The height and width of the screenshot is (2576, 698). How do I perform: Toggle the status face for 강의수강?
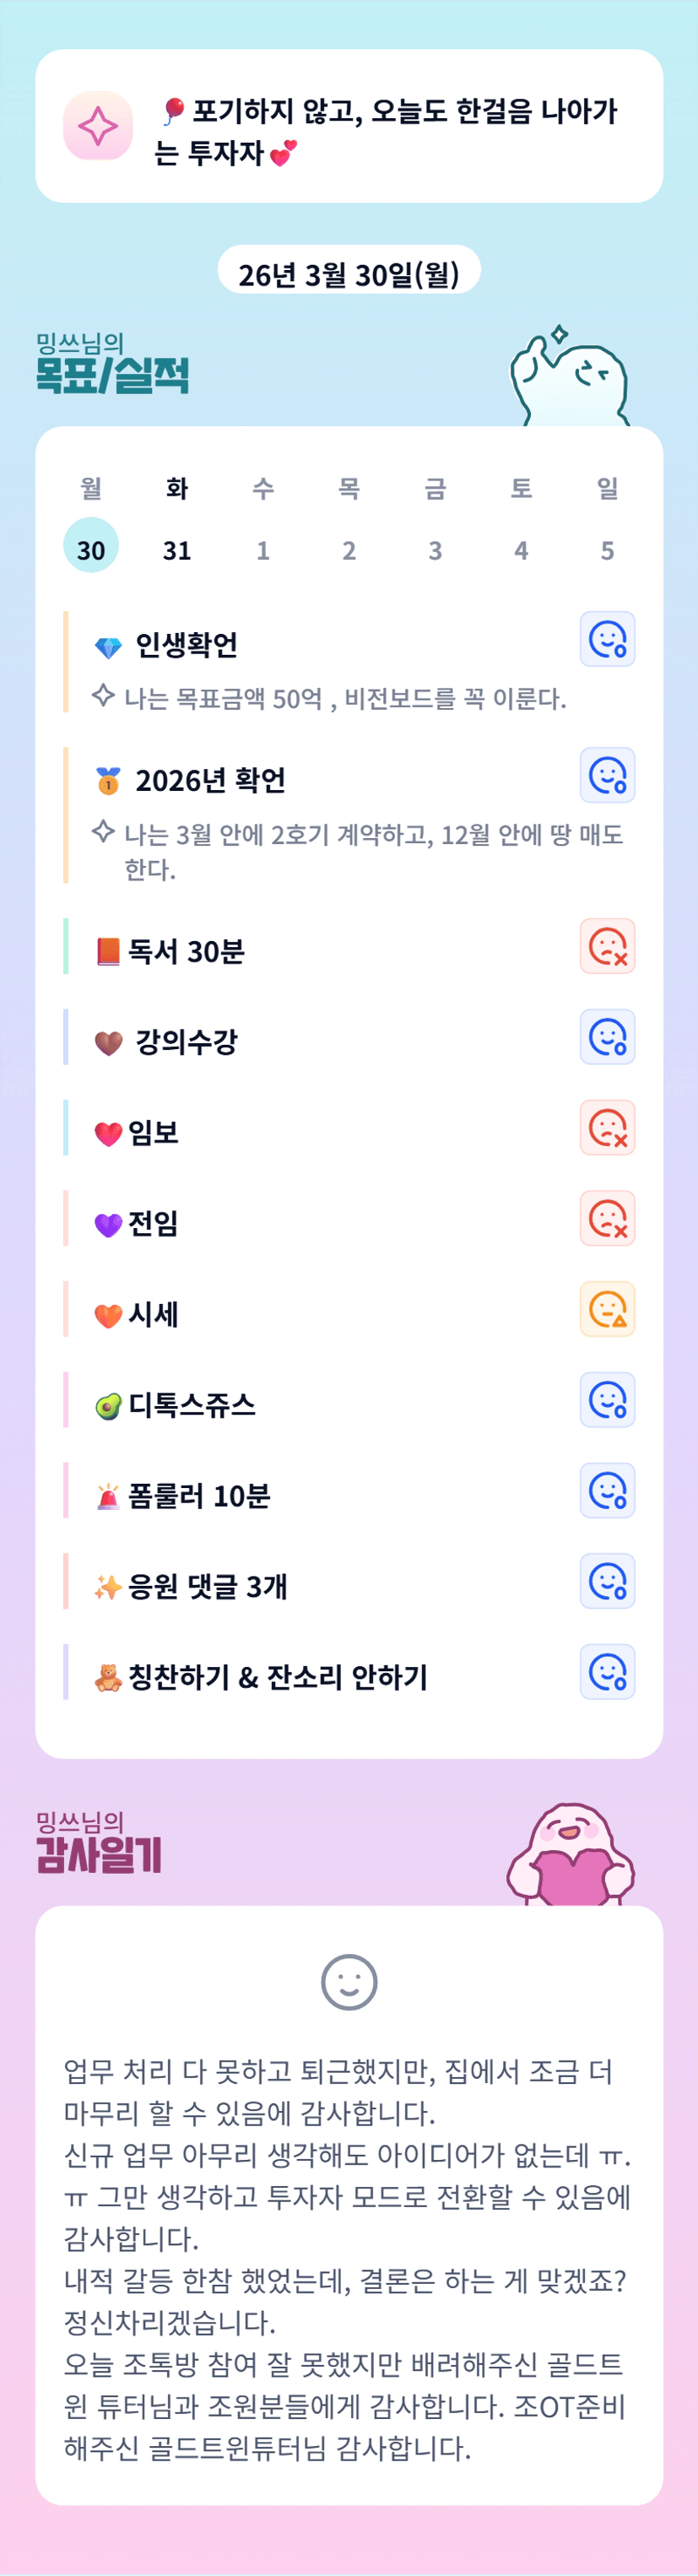607,1037
